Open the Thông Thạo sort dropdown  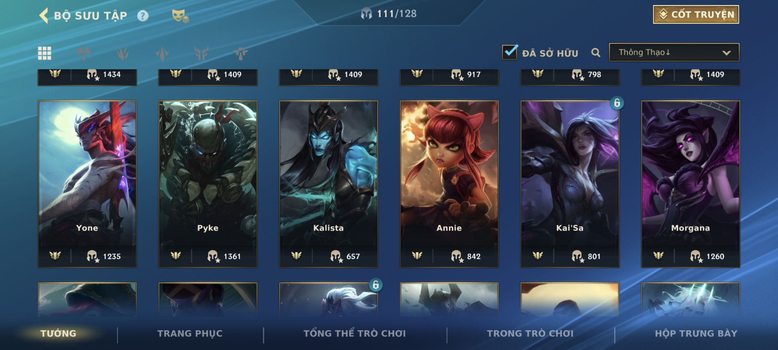pyautogui.click(x=674, y=52)
